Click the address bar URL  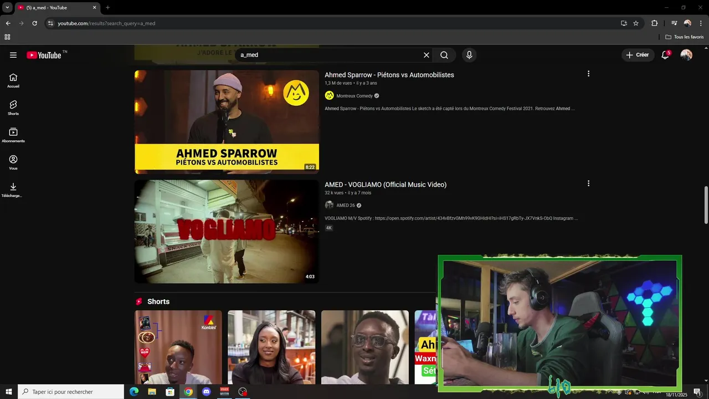[x=106, y=23]
